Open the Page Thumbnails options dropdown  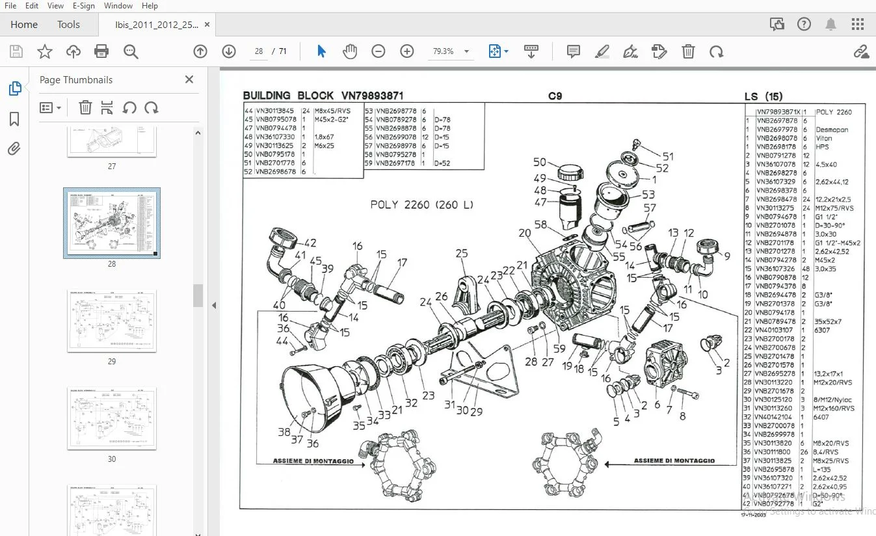click(50, 107)
